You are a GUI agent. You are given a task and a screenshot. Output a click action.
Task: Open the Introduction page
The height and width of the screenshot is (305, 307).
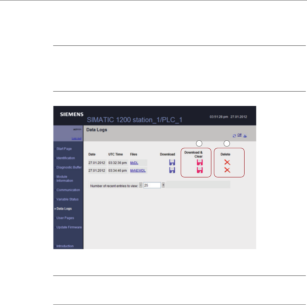[65, 246]
